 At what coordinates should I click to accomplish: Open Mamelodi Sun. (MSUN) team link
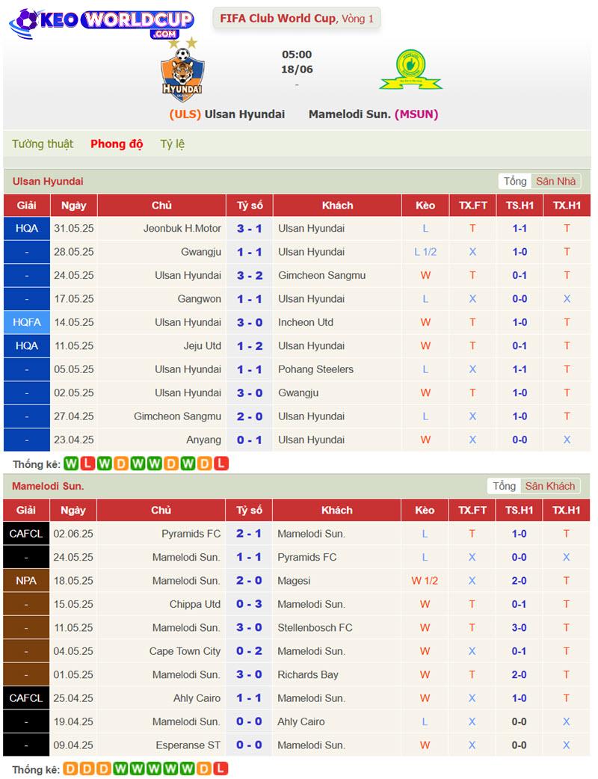tap(374, 114)
